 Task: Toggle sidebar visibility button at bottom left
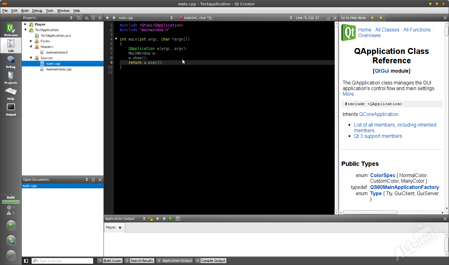point(26,261)
